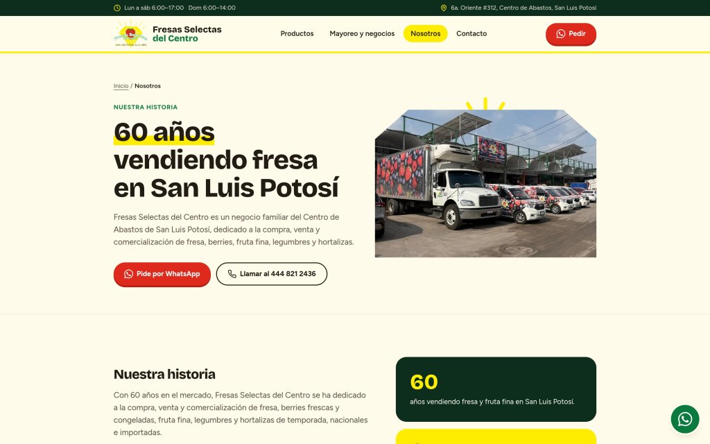
Task: Click Llamar al 444 821 2436 button
Action: (x=272, y=274)
